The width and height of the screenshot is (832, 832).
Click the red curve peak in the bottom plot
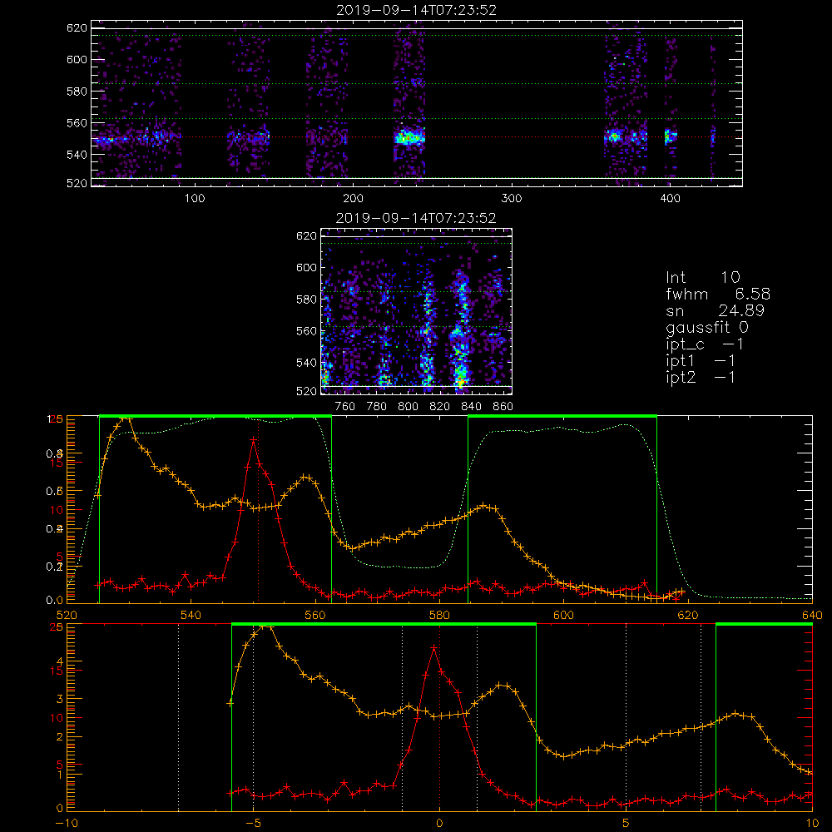pyautogui.click(x=433, y=648)
